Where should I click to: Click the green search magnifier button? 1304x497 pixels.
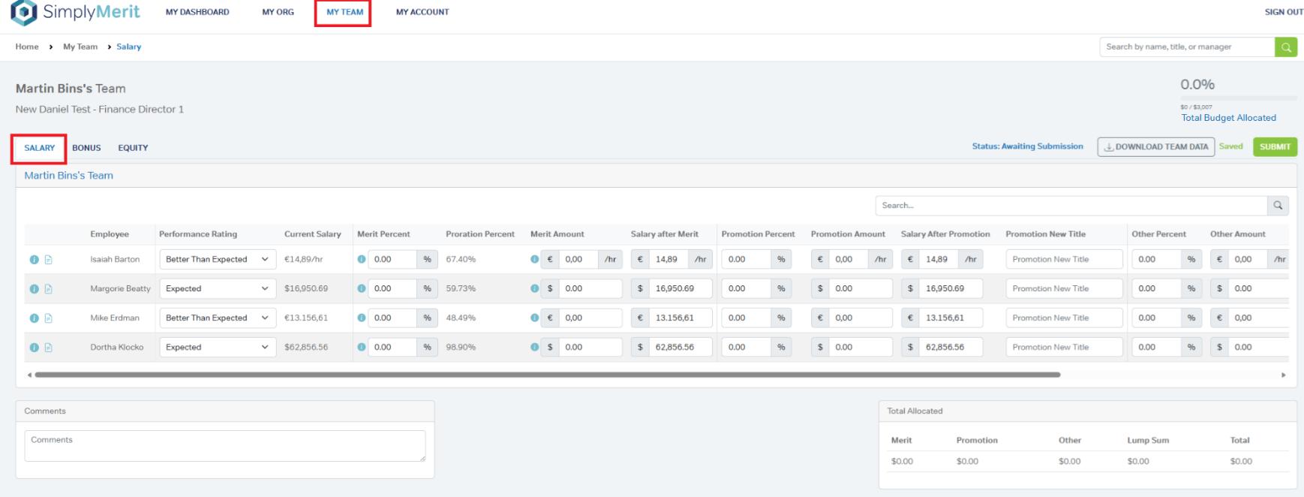click(x=1286, y=47)
